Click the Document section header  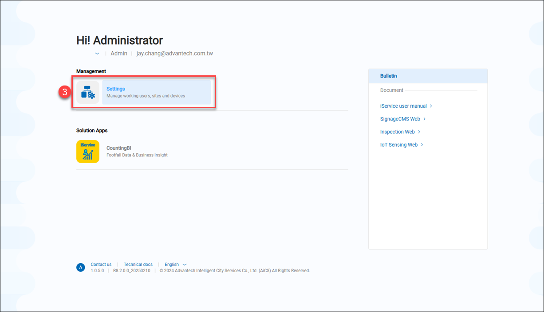[391, 90]
